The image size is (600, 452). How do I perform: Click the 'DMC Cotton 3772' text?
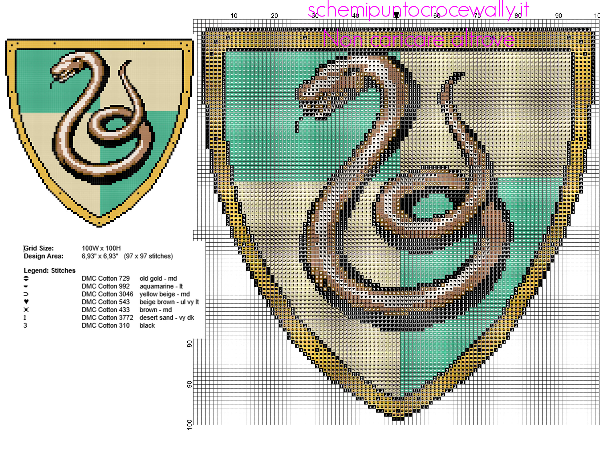pos(107,318)
